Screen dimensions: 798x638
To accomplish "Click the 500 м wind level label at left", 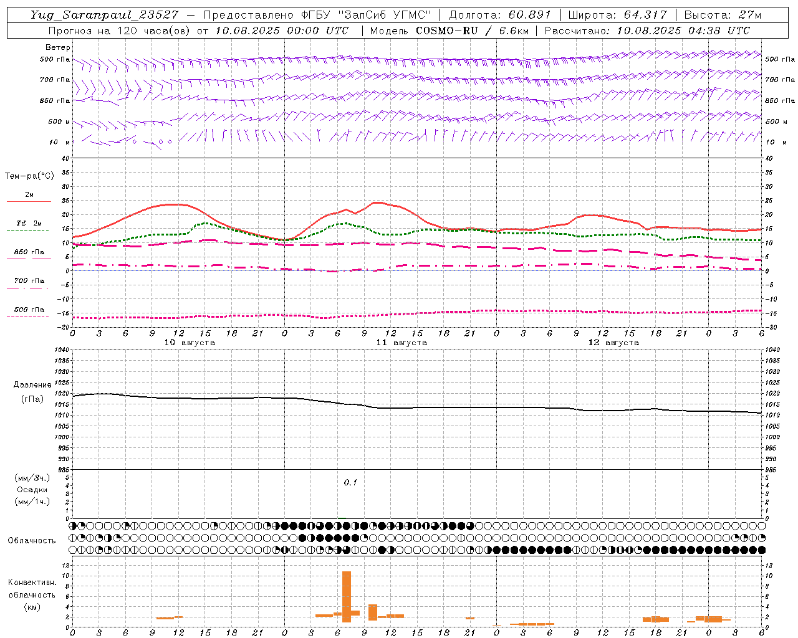I will (x=59, y=121).
